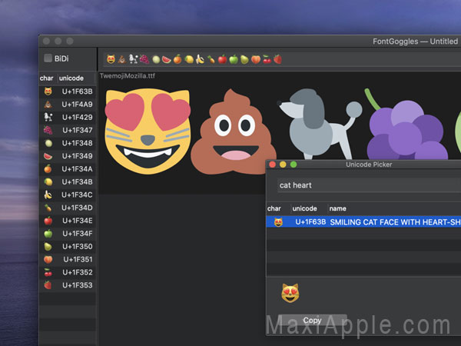Zoom the Unicode Picker window
461x346 pixels.
point(294,165)
